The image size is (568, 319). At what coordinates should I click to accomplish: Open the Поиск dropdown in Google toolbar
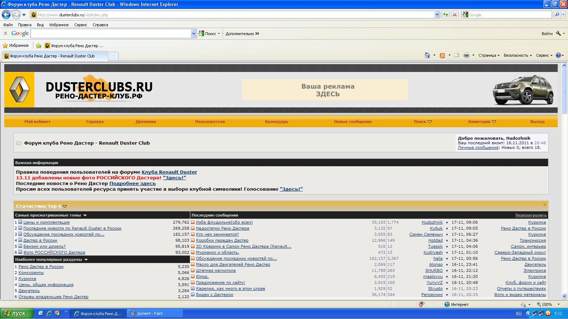[x=219, y=34]
